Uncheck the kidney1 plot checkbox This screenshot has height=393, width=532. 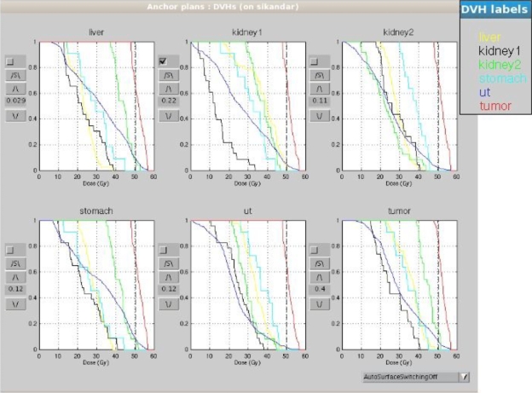tap(163, 61)
